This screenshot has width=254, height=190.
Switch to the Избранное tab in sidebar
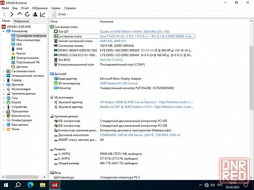21,21
